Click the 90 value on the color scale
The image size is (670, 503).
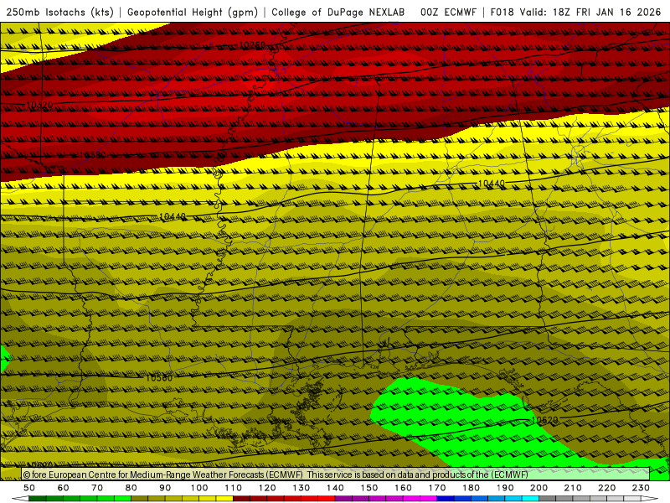pyautogui.click(x=165, y=488)
